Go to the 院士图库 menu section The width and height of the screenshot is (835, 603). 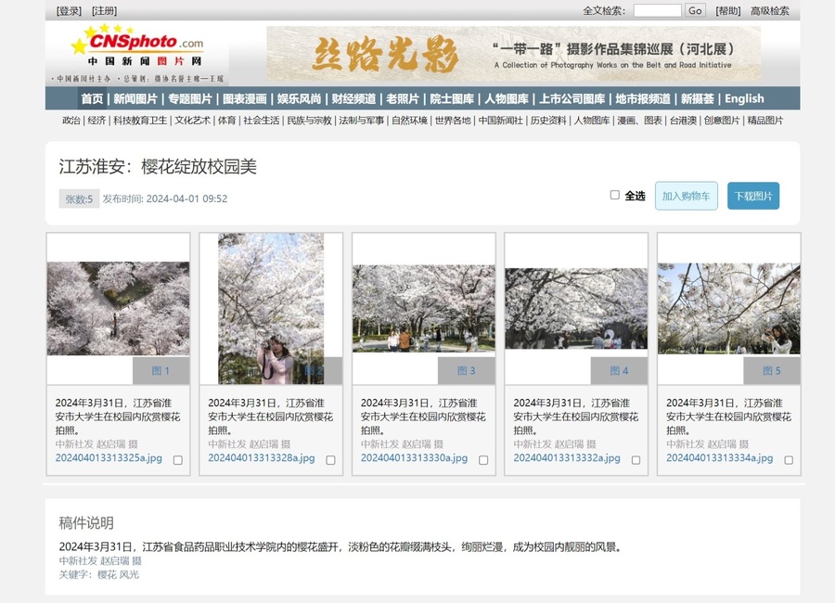tap(452, 98)
